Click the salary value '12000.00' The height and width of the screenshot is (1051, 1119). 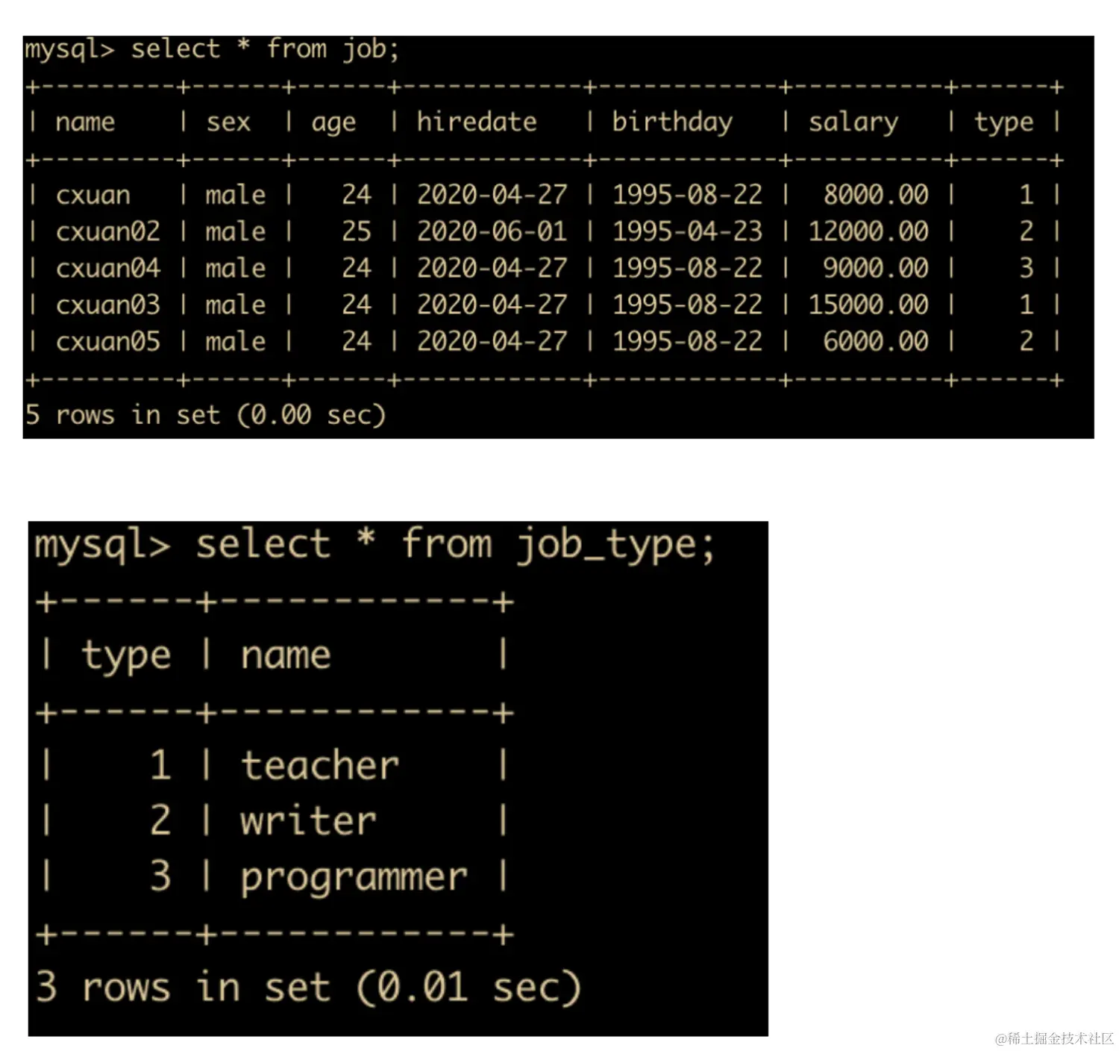(868, 231)
